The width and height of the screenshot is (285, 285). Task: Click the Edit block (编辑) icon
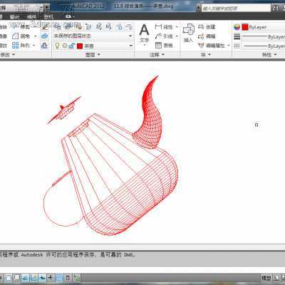tap(201, 36)
